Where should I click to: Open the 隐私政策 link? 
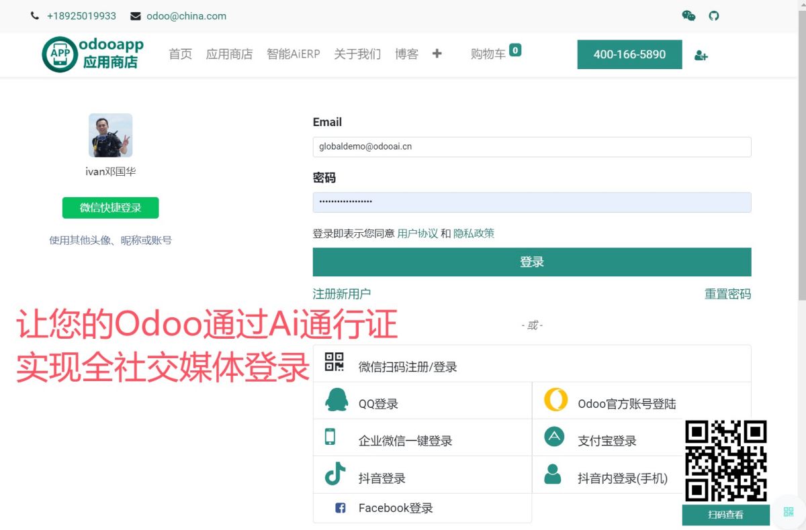point(474,233)
